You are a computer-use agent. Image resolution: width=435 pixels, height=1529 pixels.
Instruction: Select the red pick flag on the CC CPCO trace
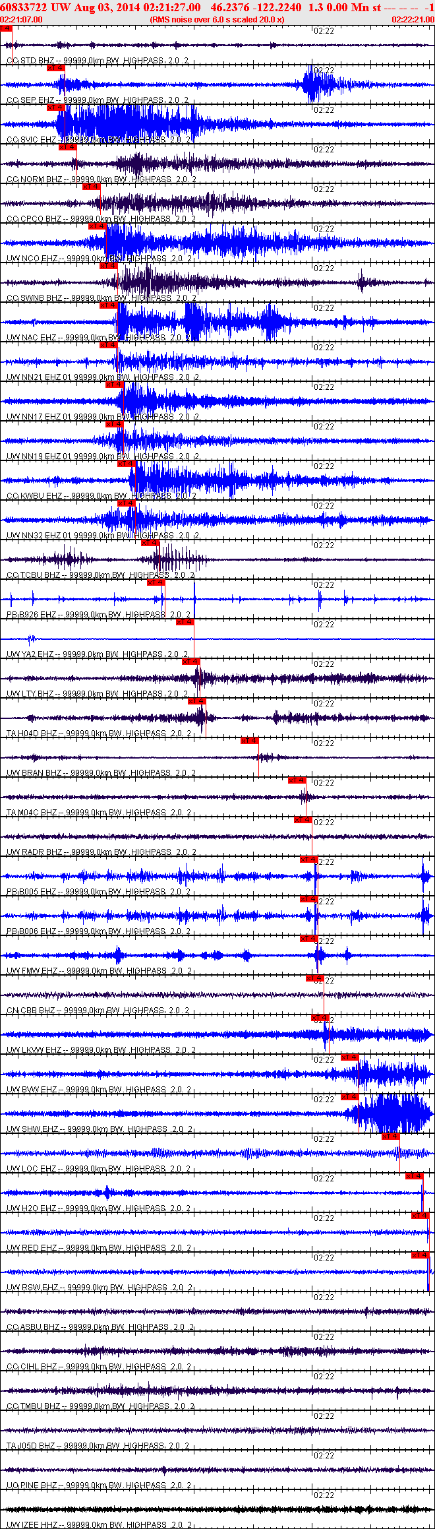click(92, 187)
